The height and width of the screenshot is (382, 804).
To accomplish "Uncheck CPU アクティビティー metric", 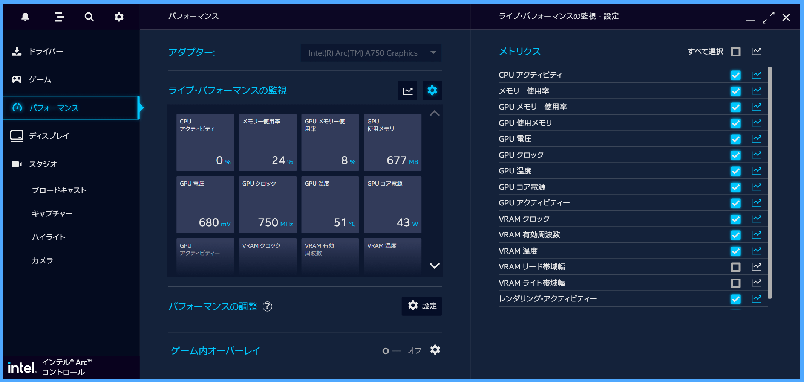I will [x=736, y=75].
